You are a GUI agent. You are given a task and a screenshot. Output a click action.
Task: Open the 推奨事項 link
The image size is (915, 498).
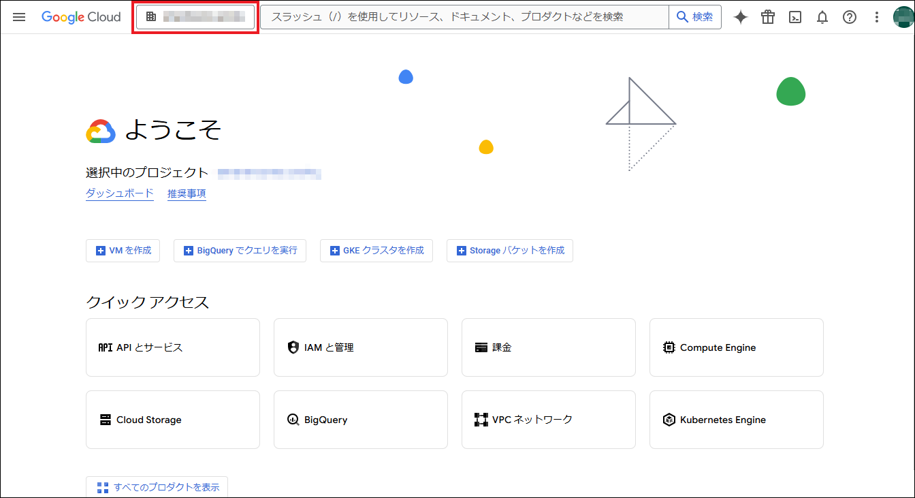coord(187,193)
